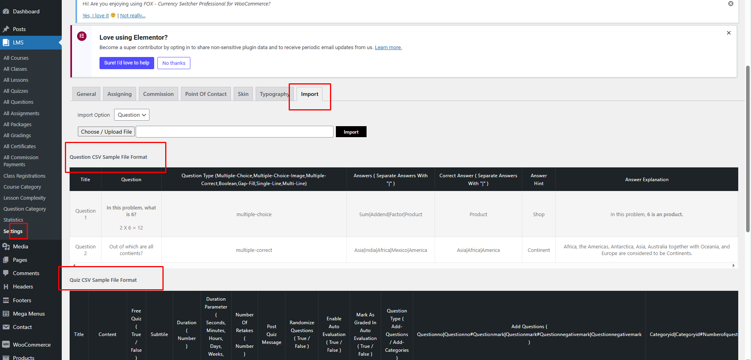Switch to the General tab
Viewport: 752px width, 360px height.
coord(86,94)
